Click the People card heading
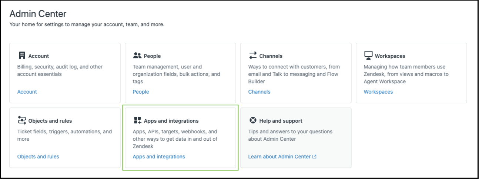The width and height of the screenshot is (479, 179). tap(152, 56)
